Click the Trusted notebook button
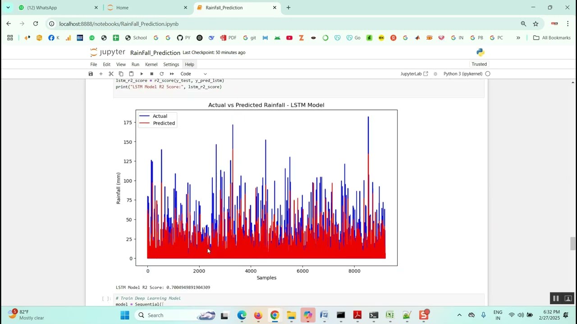 click(479, 64)
